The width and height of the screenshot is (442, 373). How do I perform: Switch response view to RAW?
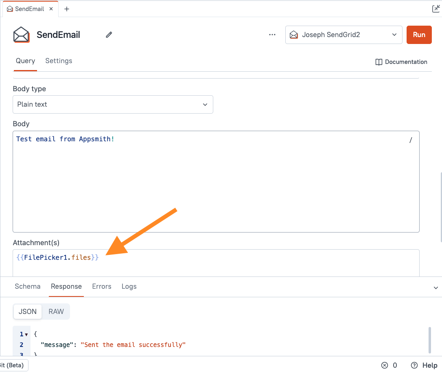56,311
